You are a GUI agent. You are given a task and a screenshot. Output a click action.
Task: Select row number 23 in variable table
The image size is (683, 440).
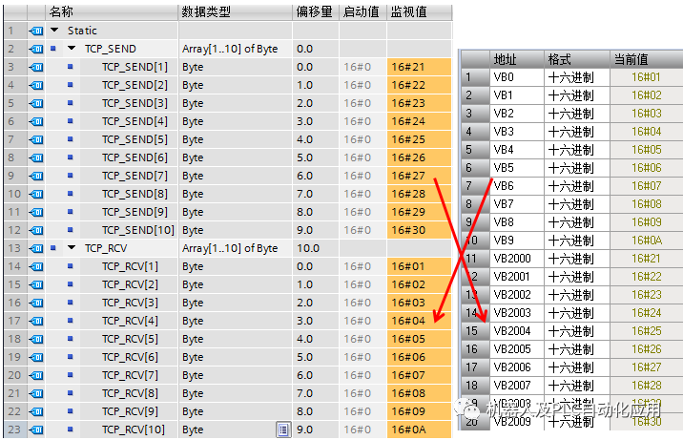tap(15, 430)
